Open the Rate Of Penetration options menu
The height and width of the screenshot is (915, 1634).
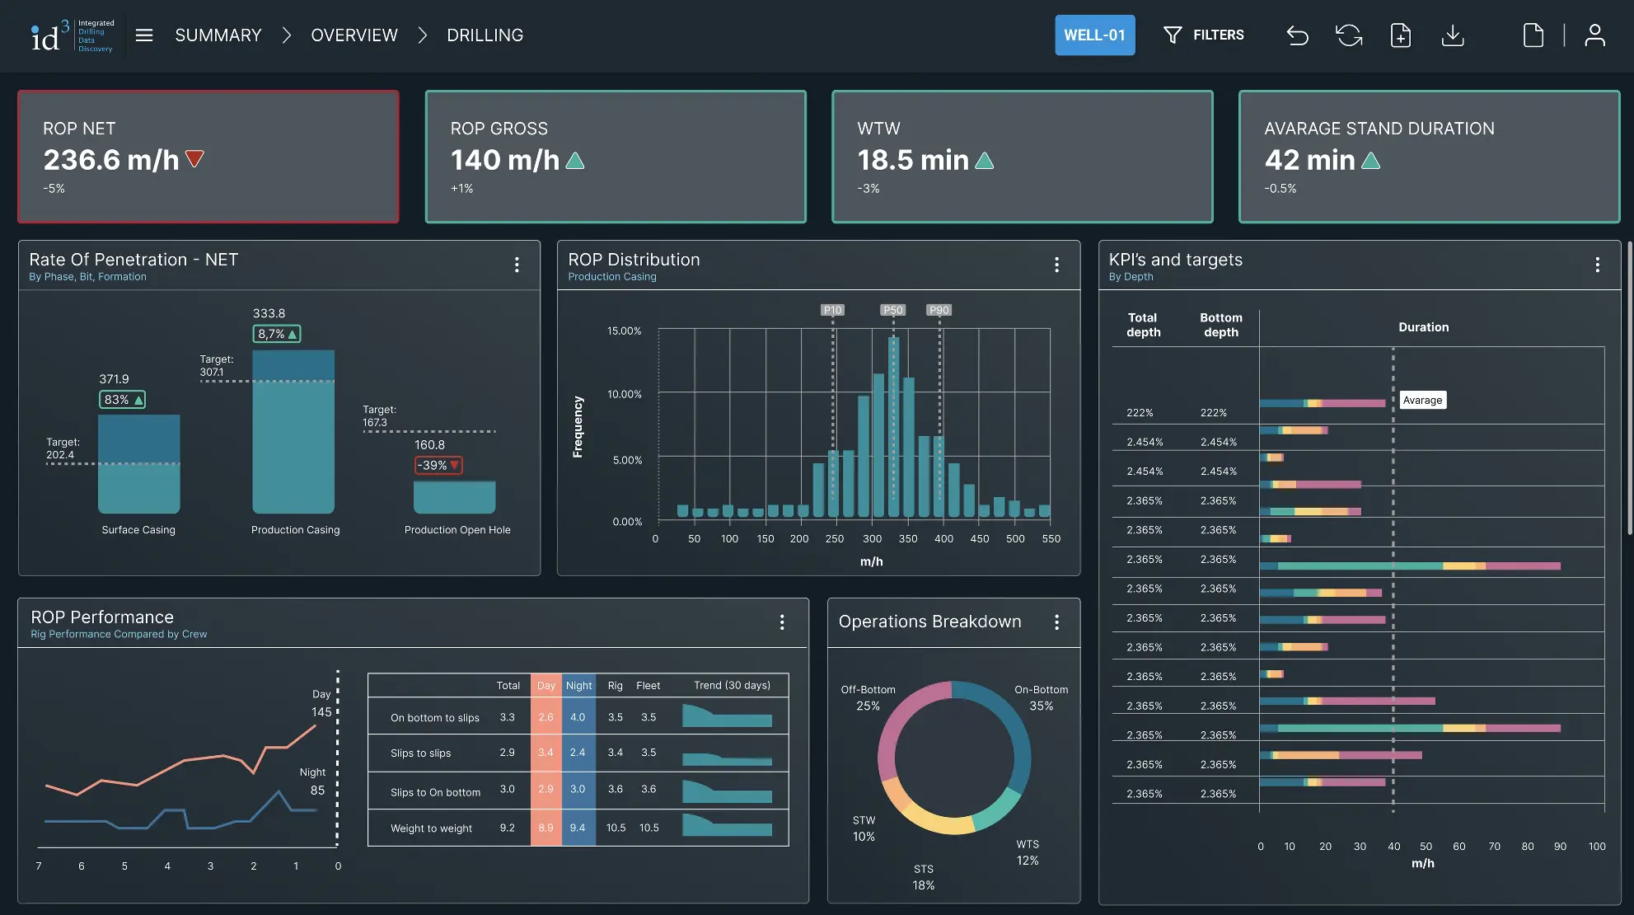517,265
